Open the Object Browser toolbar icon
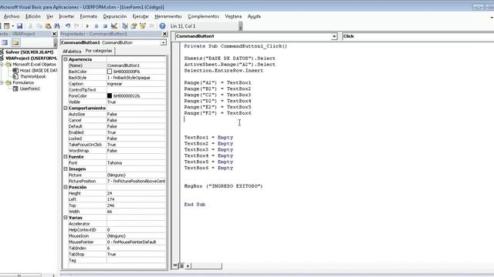This screenshot has width=494, height=277. pos(143,26)
